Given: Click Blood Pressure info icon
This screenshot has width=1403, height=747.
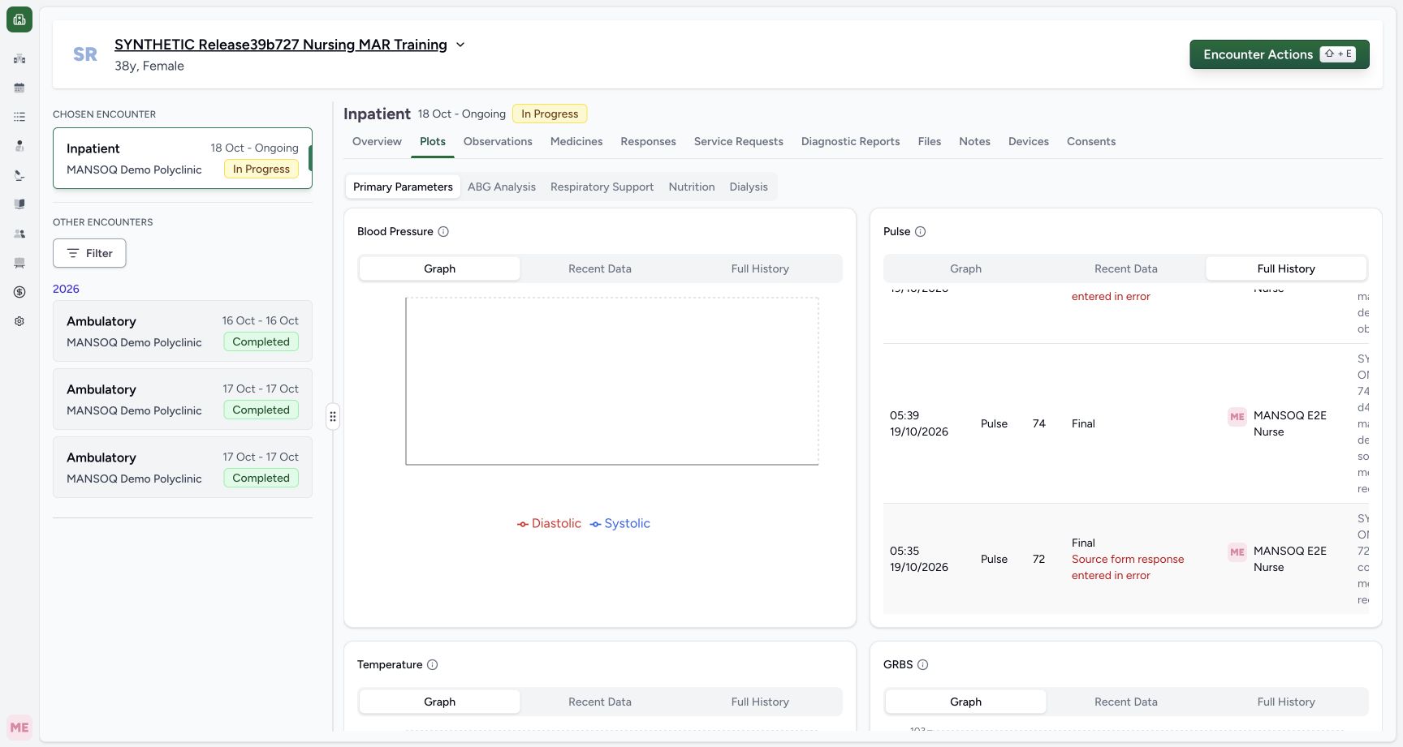Looking at the screenshot, I should click(x=443, y=231).
